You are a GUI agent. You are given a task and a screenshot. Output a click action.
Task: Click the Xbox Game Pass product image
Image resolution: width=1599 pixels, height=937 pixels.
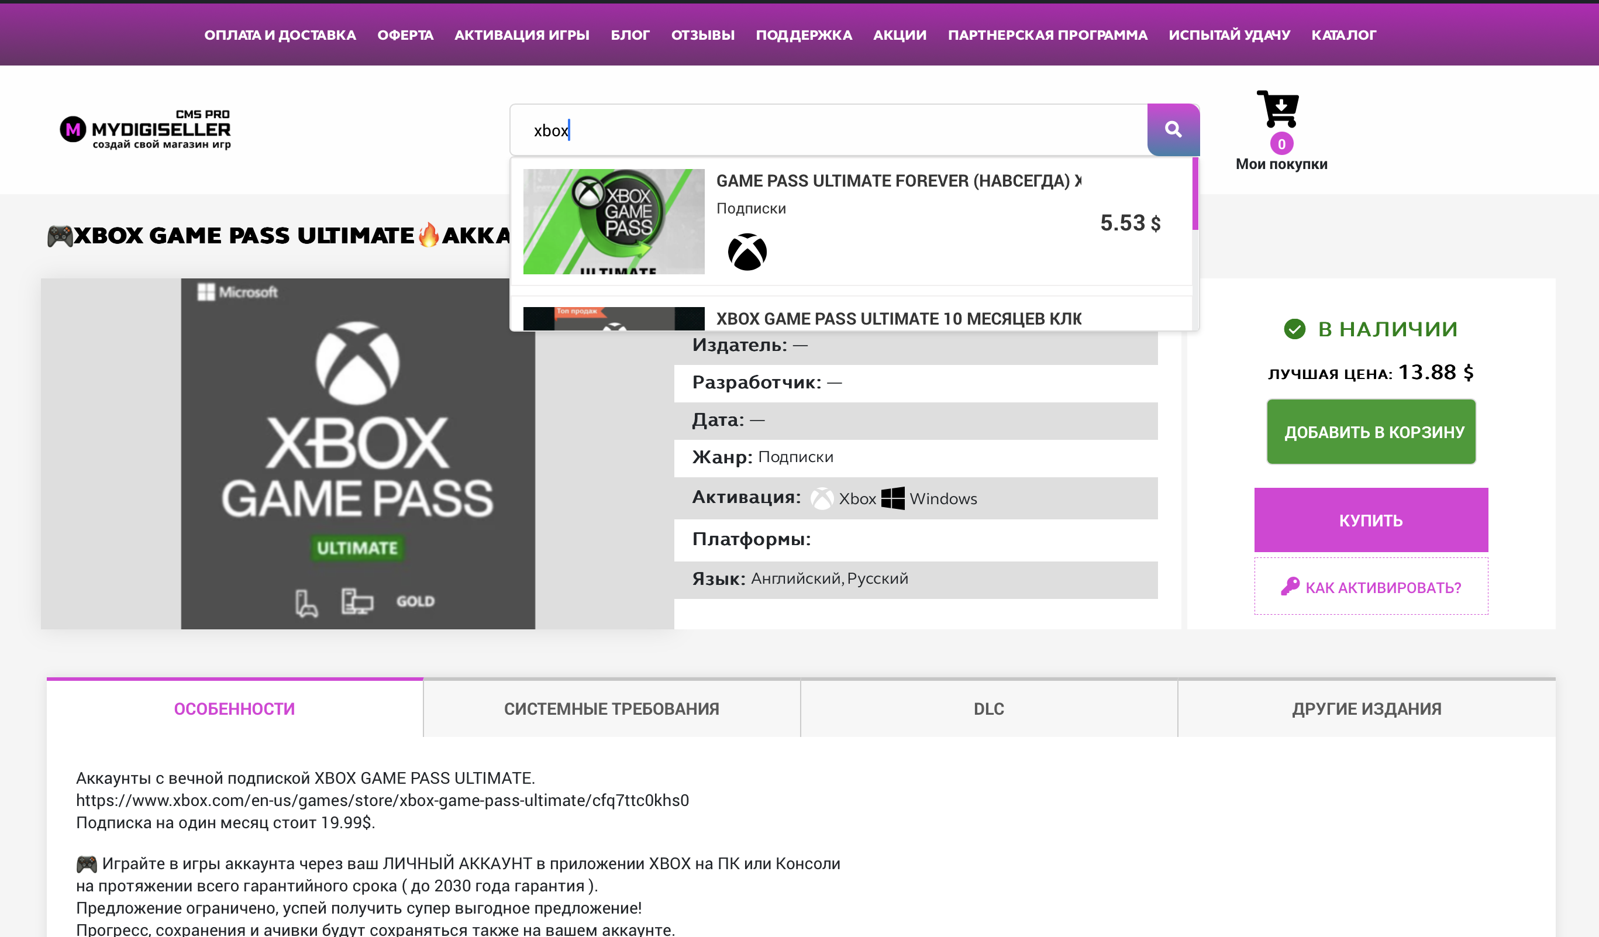click(x=357, y=454)
